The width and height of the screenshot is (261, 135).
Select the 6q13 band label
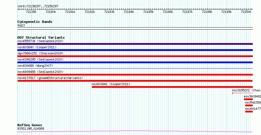(x=21, y=25)
